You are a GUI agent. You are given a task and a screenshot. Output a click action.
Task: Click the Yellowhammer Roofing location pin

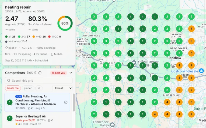pos(134,63)
